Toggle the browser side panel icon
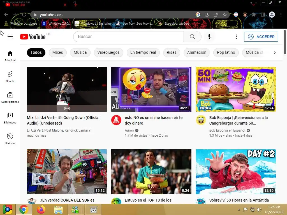 tap(263, 15)
